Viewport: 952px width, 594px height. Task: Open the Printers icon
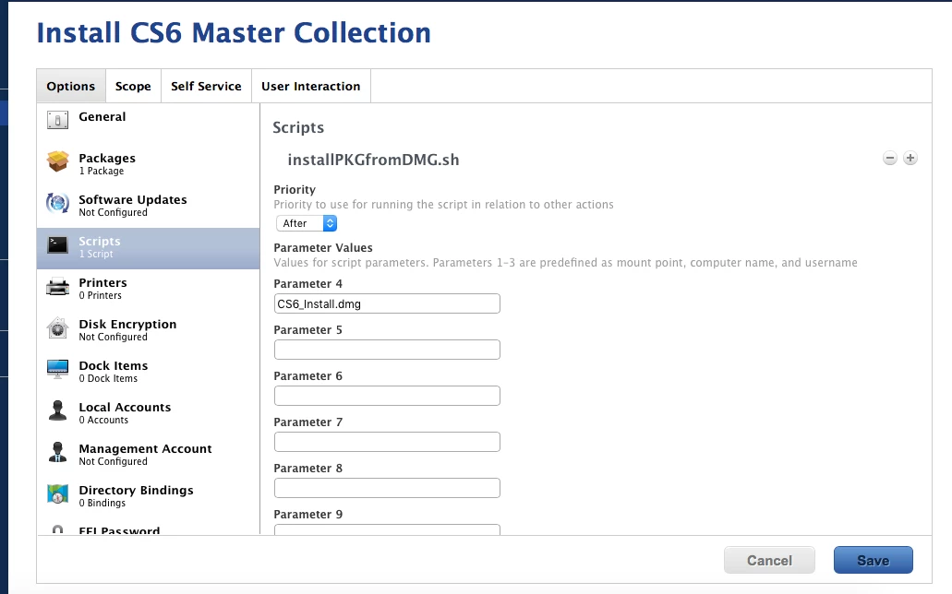[57, 286]
